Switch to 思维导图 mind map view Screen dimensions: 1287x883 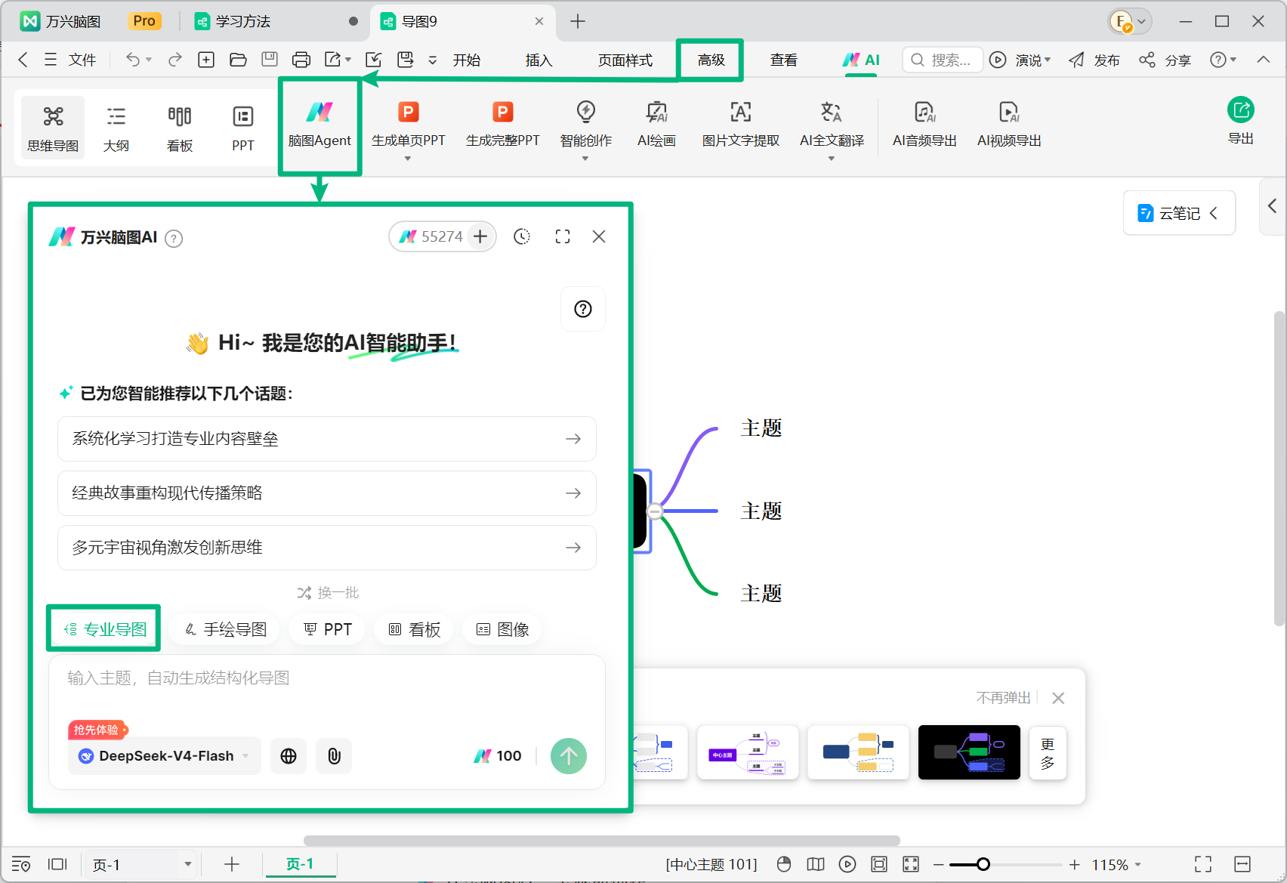pos(53,128)
